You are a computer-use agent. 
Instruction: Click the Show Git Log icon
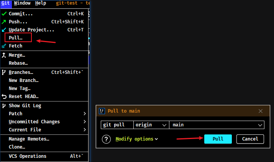tap(4, 106)
